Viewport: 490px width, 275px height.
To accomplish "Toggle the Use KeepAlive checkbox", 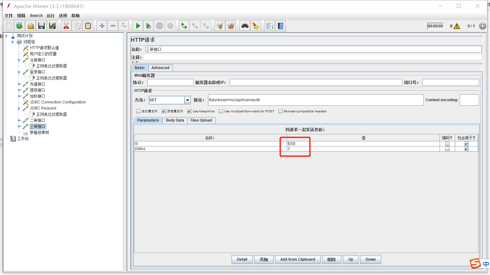I will coord(189,111).
